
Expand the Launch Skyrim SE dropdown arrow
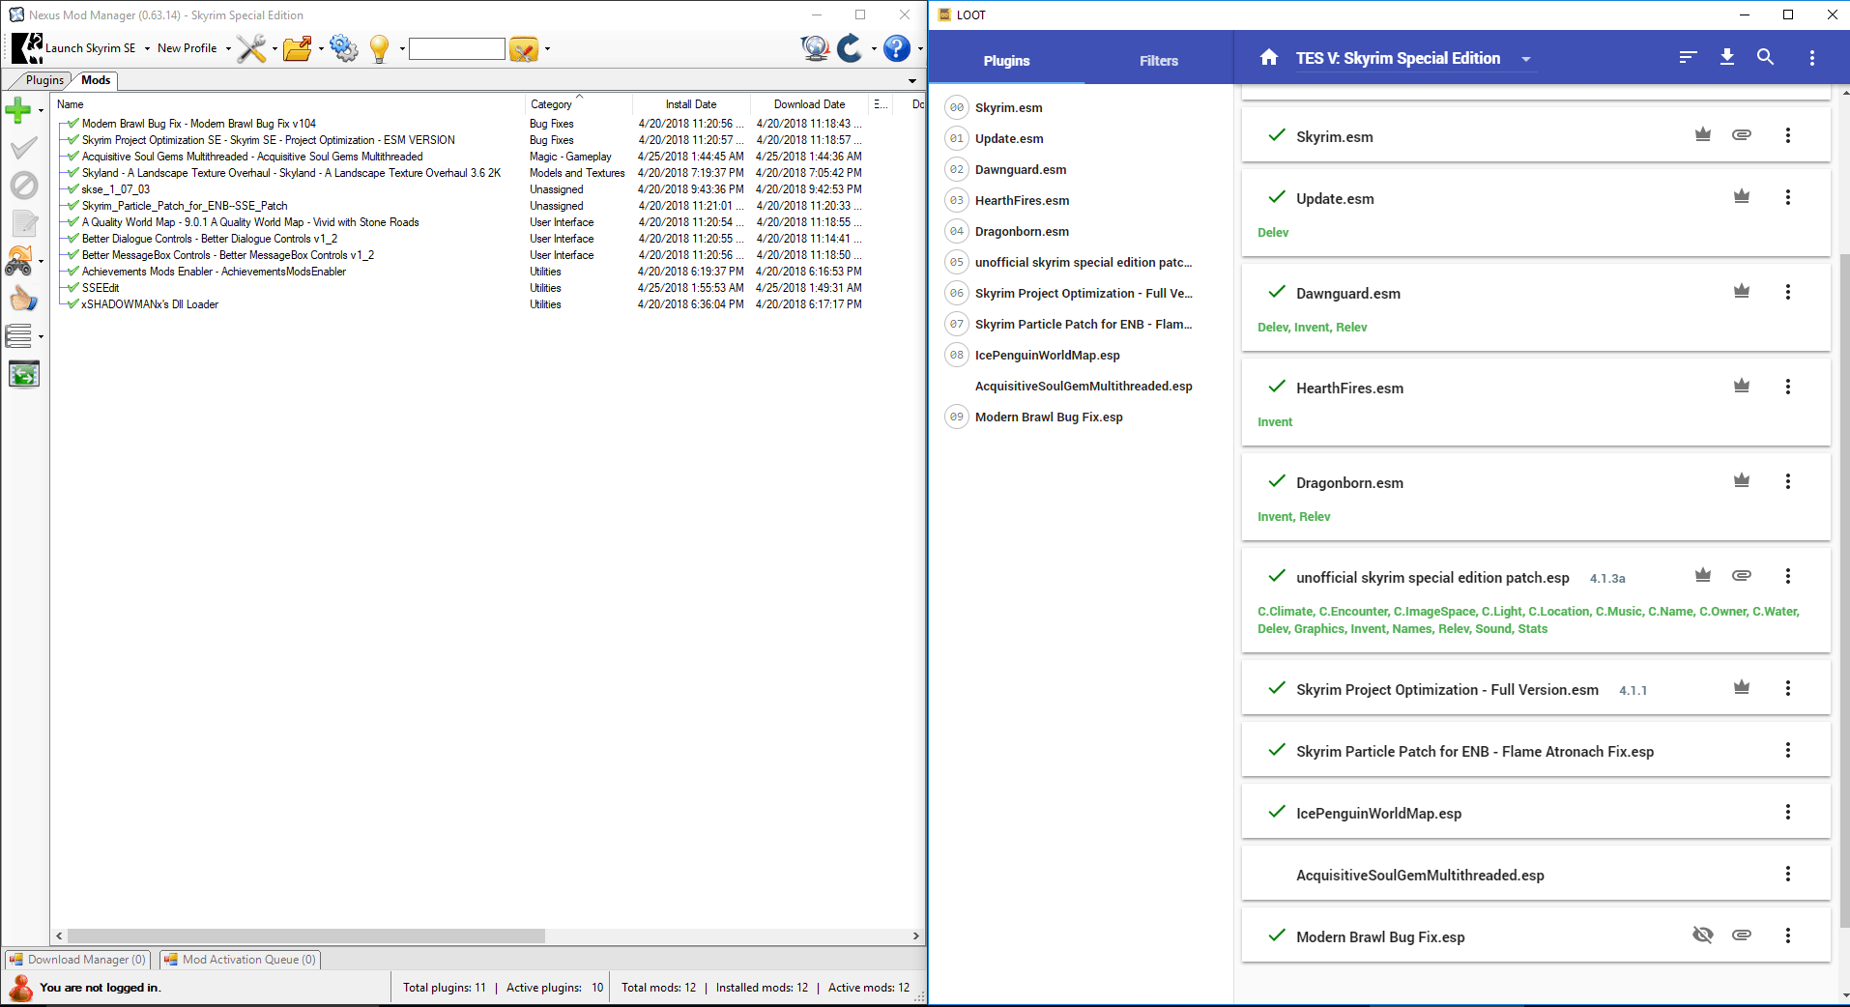point(147,48)
